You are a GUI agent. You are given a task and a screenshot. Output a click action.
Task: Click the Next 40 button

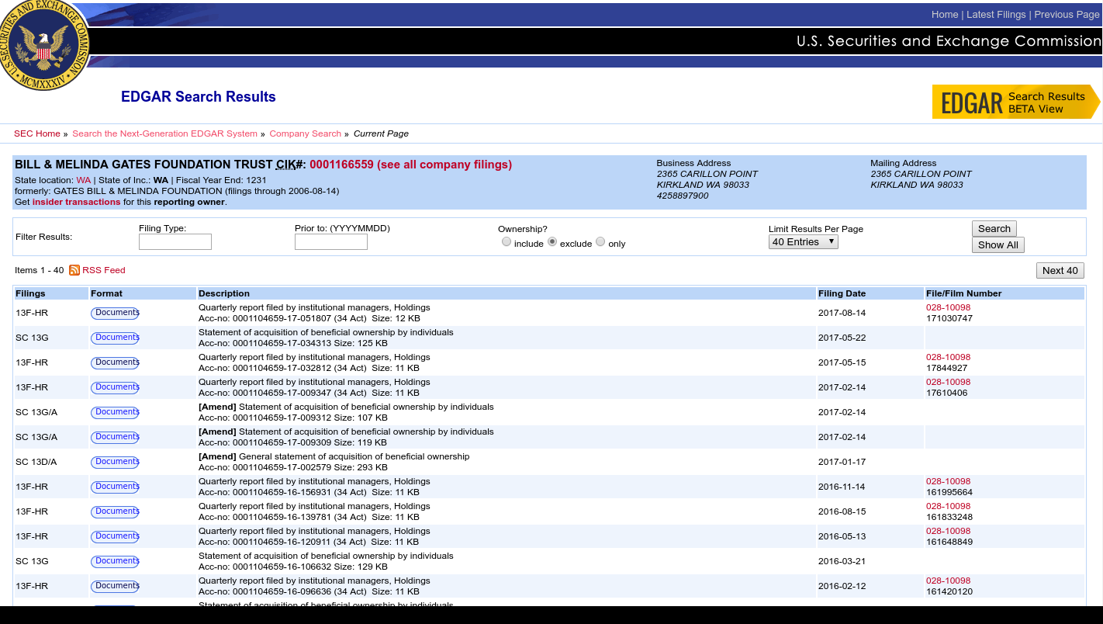[x=1060, y=271]
